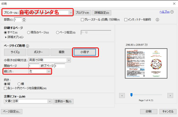Check 各シート内でページを自動回転 option
This screenshot has width=178, height=117.
click(6, 88)
